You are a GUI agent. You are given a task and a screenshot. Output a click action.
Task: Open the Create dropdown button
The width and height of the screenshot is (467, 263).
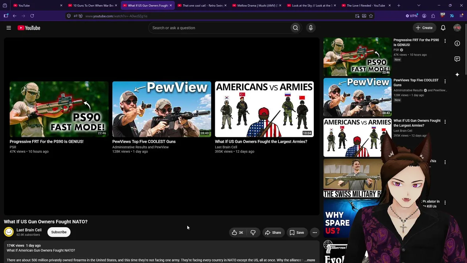point(424,28)
